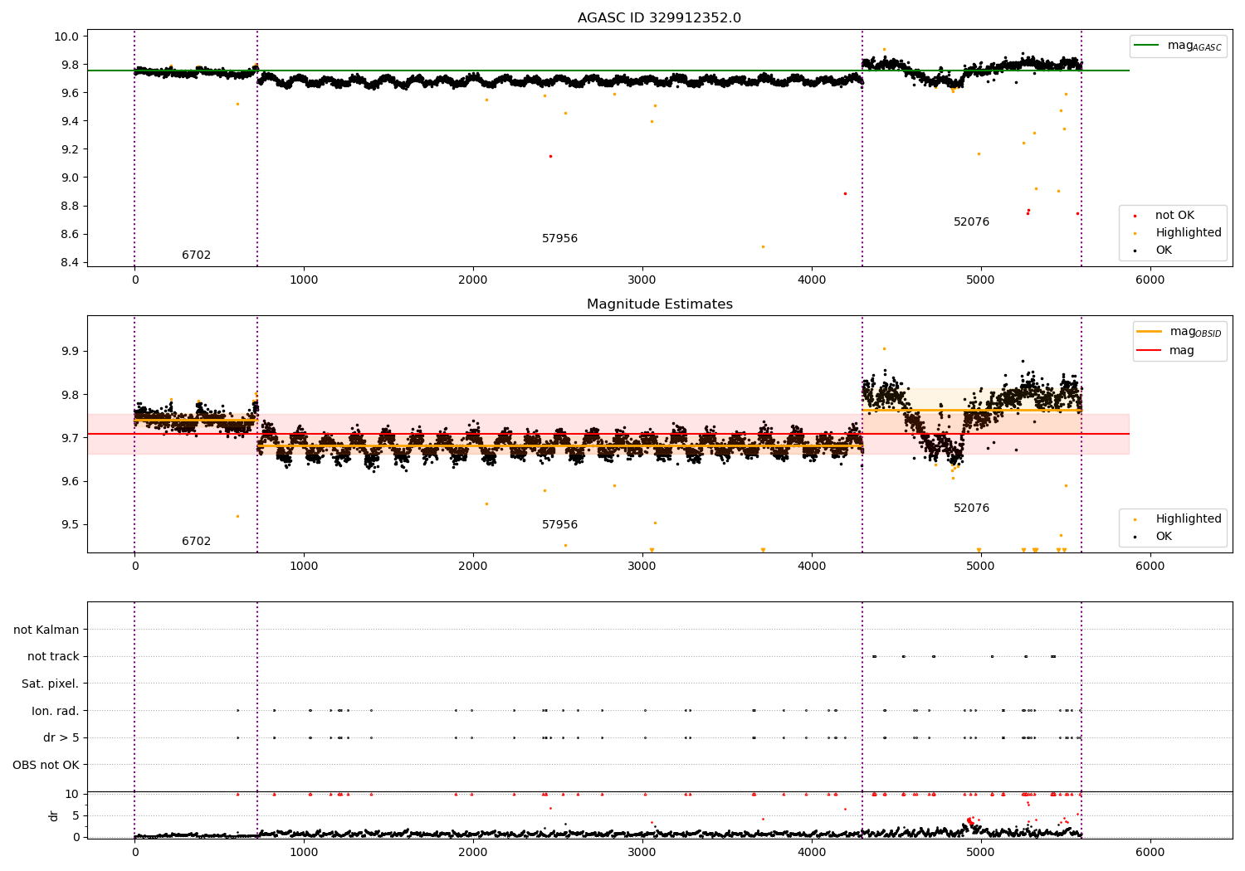Click the 'dr' axis label in bottom panel
This screenshot has width=1245, height=871.
(54, 815)
